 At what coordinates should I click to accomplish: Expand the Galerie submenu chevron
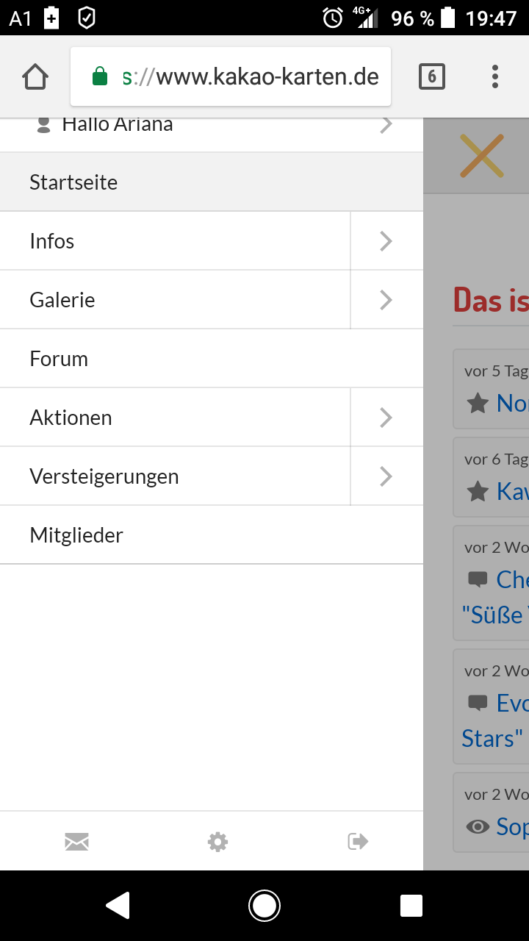pos(386,300)
